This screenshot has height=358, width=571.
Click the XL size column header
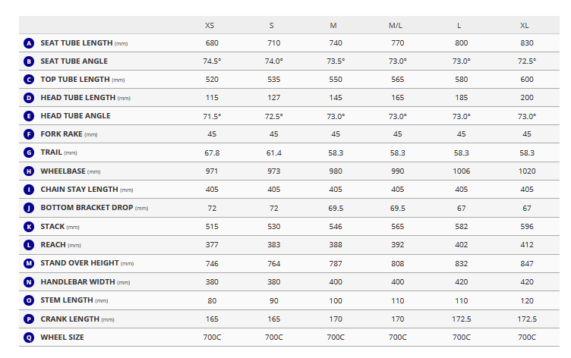point(525,26)
